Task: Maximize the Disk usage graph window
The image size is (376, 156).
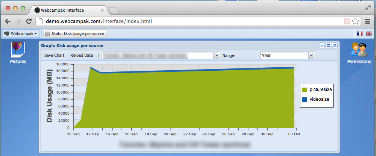Action: 328,45
